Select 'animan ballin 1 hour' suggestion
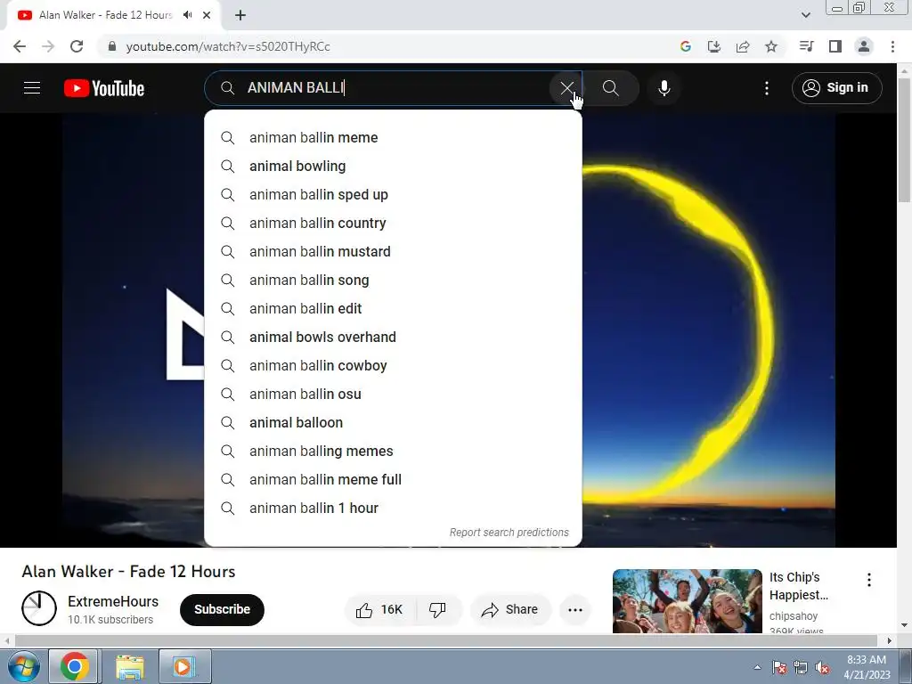The height and width of the screenshot is (684, 912). point(393,509)
